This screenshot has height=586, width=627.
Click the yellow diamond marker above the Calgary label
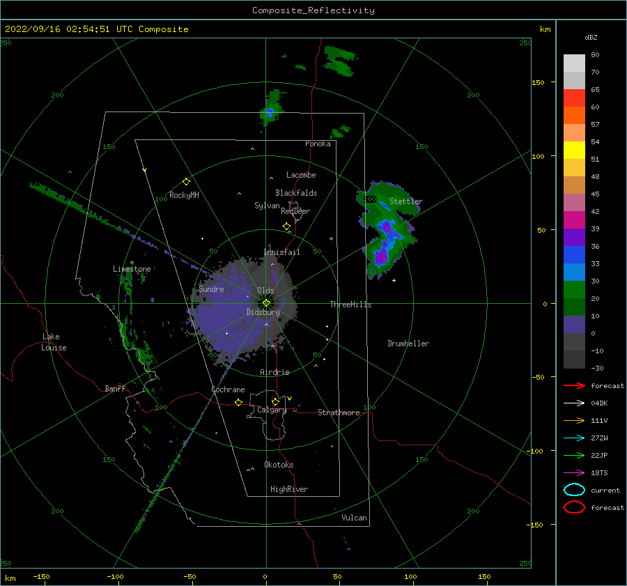point(275,401)
